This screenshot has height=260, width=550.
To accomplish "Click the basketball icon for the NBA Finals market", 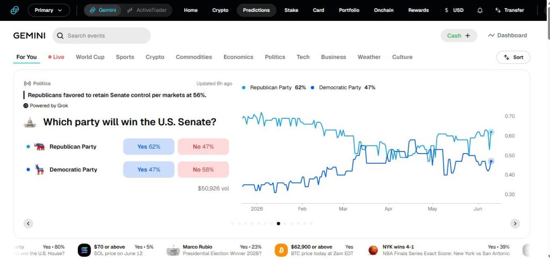I will tap(373, 250).
